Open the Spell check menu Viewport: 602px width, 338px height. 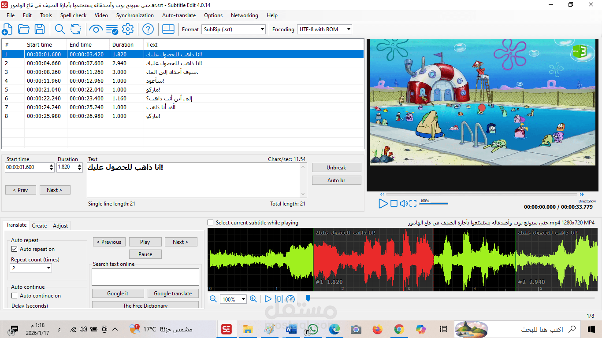point(74,15)
